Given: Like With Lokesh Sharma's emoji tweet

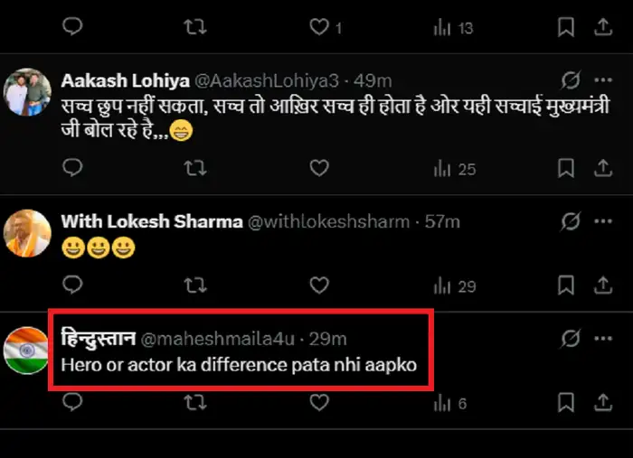Looking at the screenshot, I should click(318, 285).
